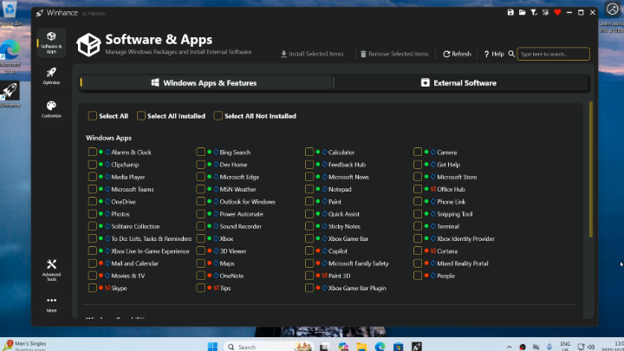Screen dimensions: 624x351
Task: Switch to Windows Apps & Features tab
Action: 206,83
